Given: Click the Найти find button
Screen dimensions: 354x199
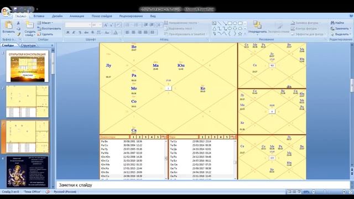Looking at the screenshot, I should [337, 23].
